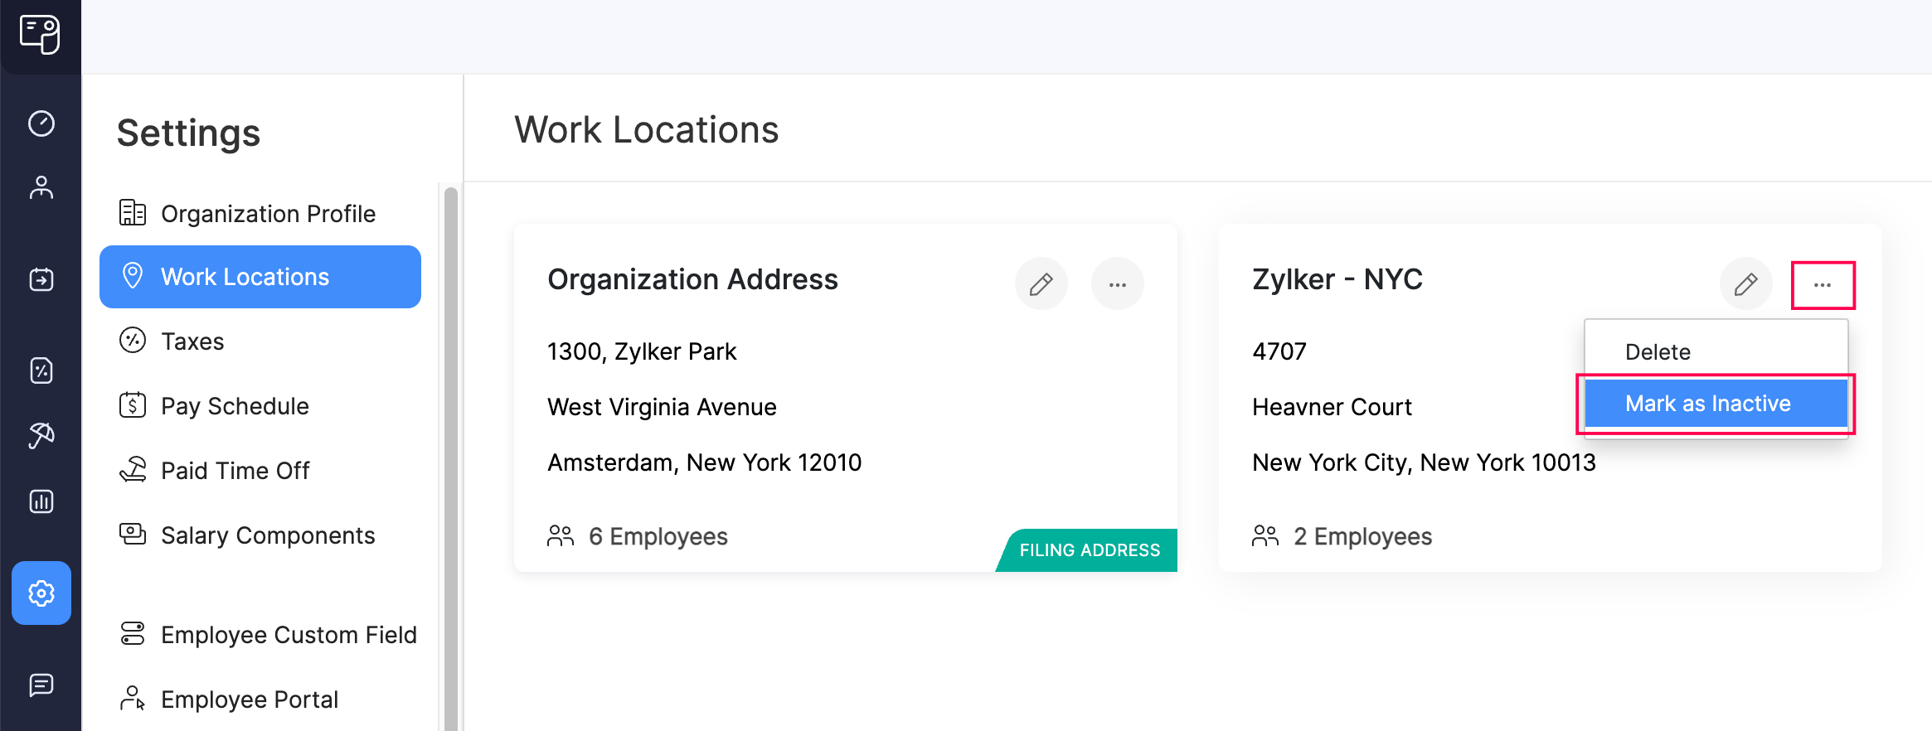1932x731 pixels.
Task: Open the employees icon in left rail
Action: point(41,188)
